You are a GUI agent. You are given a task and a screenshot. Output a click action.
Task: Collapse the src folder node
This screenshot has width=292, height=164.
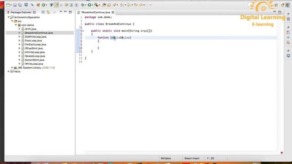coord(12,21)
